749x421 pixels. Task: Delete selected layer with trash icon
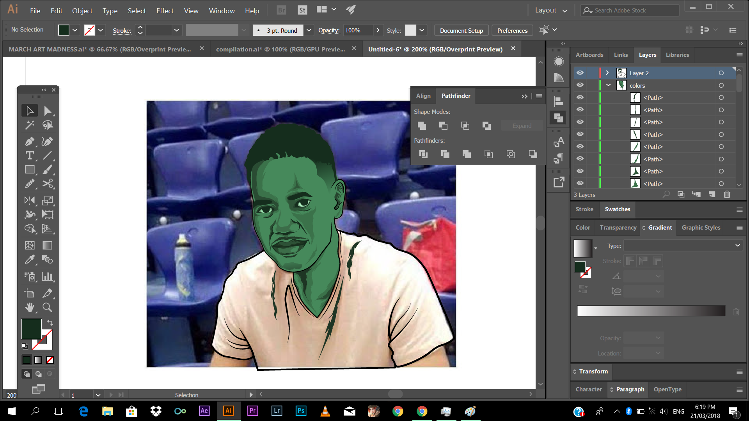[727, 195]
